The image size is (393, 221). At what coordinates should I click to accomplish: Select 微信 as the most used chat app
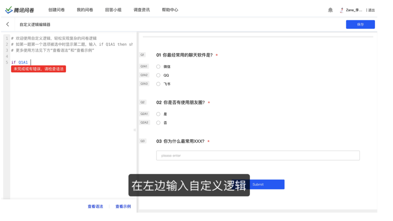point(158,66)
